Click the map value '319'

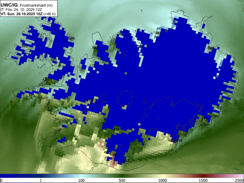tap(179, 141)
